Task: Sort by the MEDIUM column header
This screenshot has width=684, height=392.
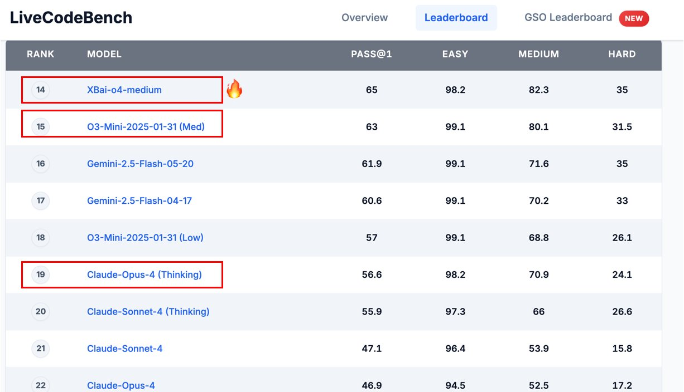Action: [538, 54]
